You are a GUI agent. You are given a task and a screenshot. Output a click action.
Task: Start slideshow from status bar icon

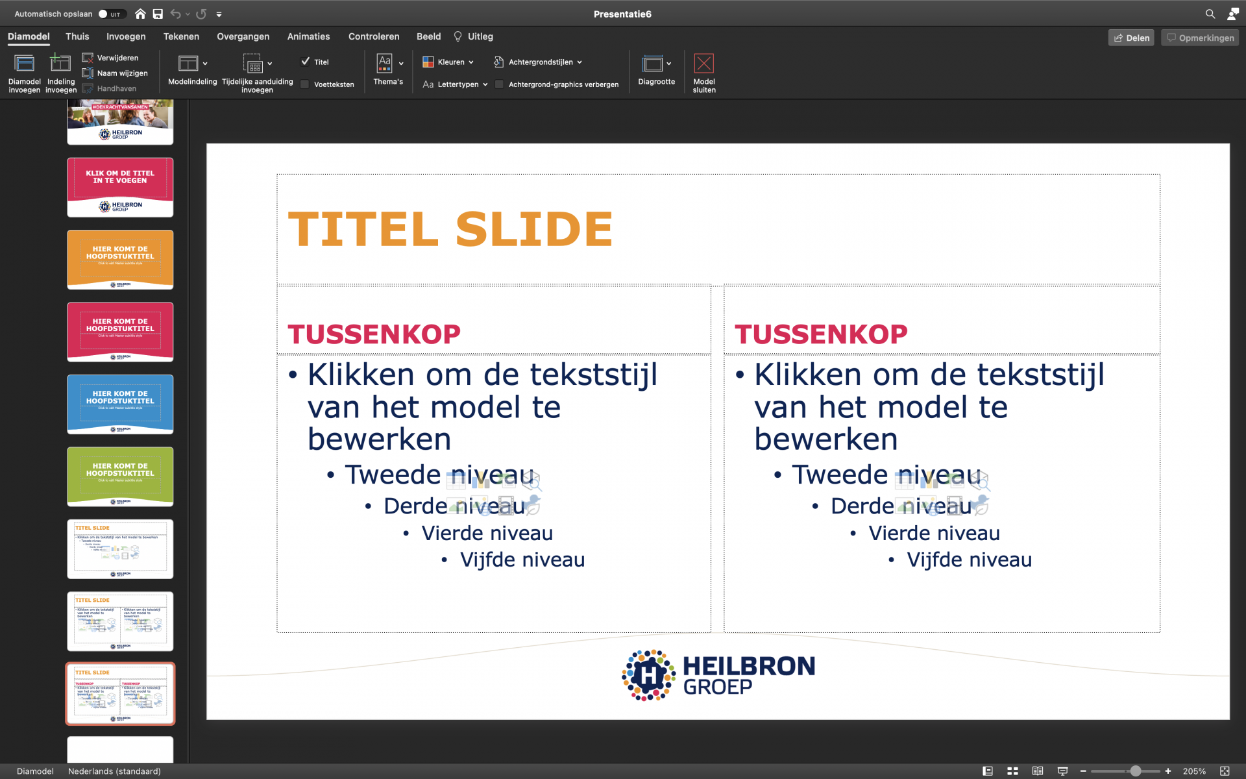point(1062,771)
